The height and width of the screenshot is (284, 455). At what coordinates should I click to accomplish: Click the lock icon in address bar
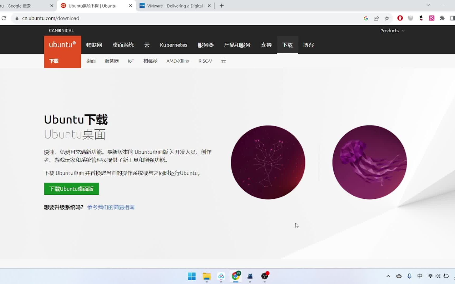click(x=17, y=18)
